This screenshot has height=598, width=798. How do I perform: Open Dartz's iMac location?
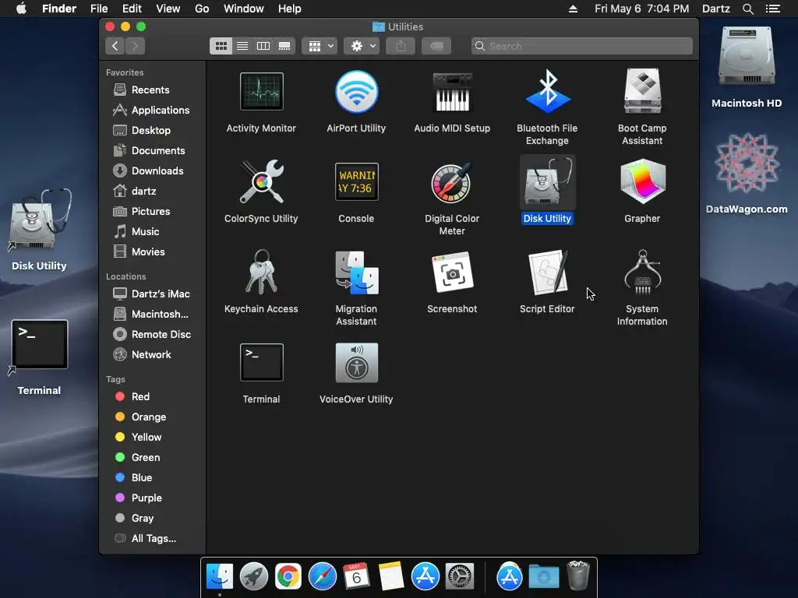click(152, 294)
